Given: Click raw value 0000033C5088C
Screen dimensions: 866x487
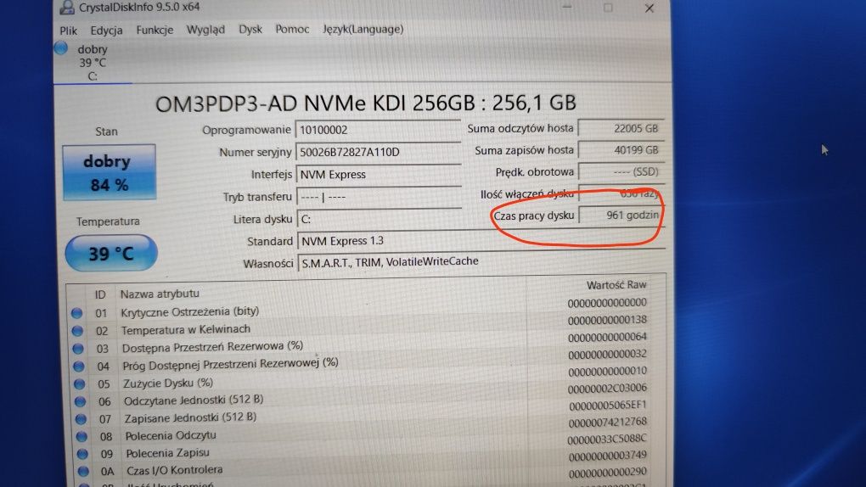Looking at the screenshot, I should [x=607, y=439].
